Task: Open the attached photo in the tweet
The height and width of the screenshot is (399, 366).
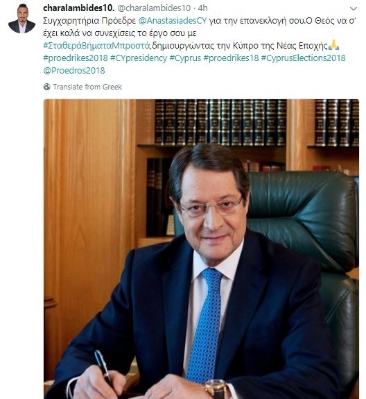Action: pos(201,249)
